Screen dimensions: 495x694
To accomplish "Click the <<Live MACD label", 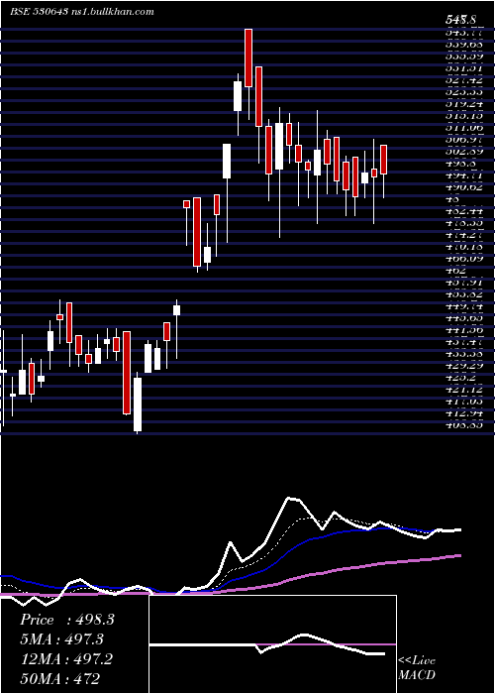I will [417, 667].
